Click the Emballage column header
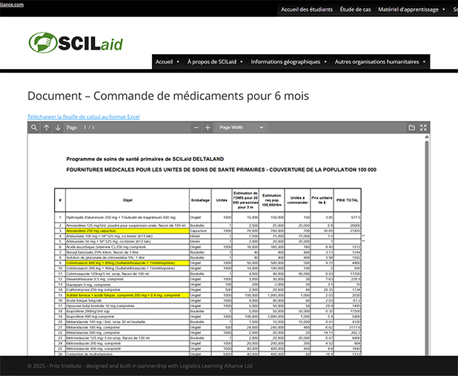This screenshot has height=376, width=458. [200, 200]
